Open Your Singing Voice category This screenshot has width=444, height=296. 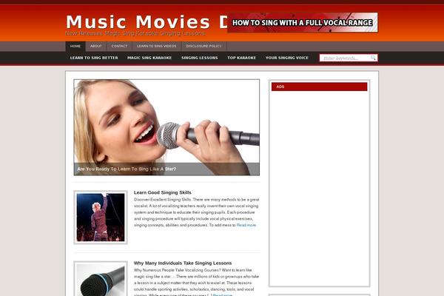click(287, 58)
